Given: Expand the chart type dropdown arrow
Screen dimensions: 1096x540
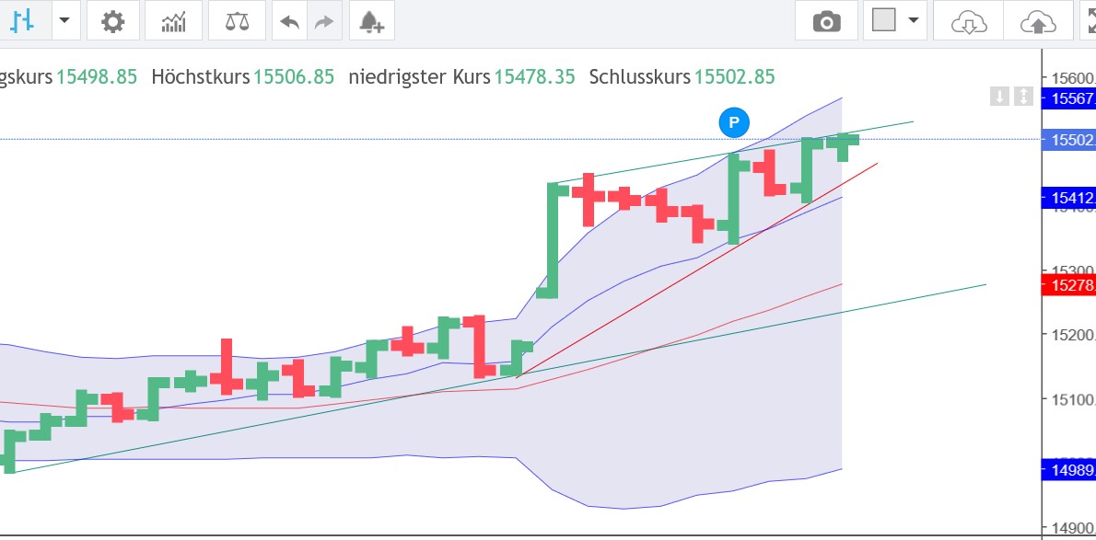Looking at the screenshot, I should 64,20.
